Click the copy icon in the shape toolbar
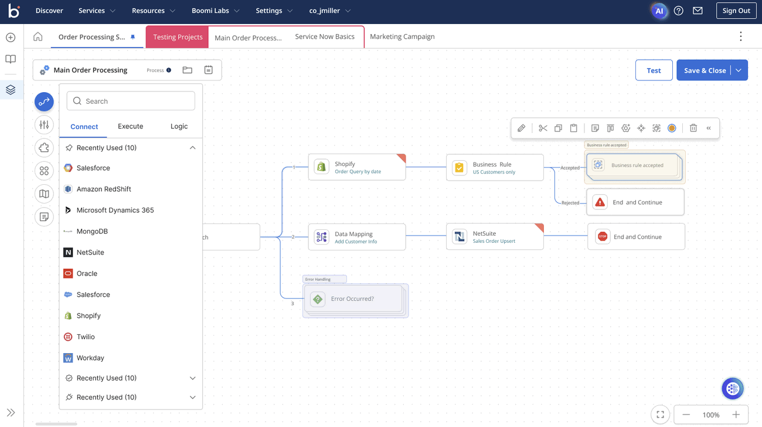Viewport: 762px width, 427px height. 558,128
